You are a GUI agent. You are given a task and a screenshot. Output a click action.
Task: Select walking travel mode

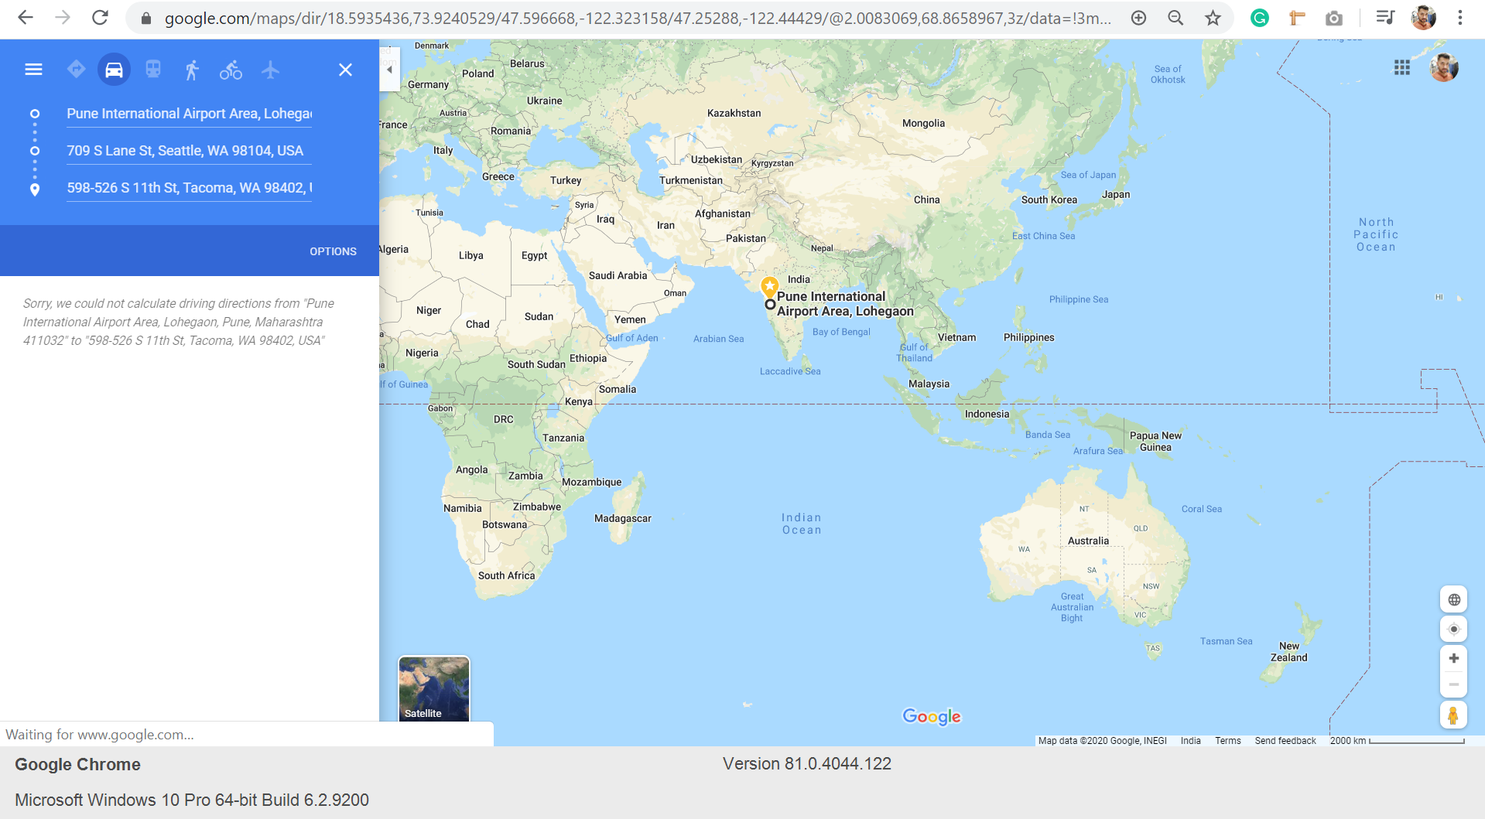click(x=192, y=70)
